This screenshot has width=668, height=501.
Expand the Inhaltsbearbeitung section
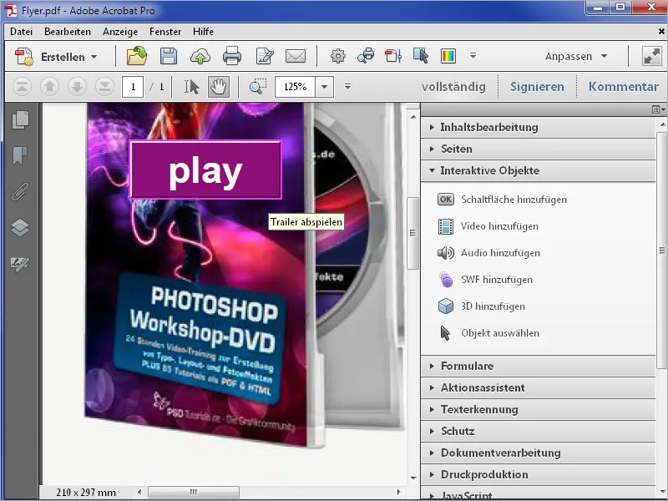coord(538,128)
